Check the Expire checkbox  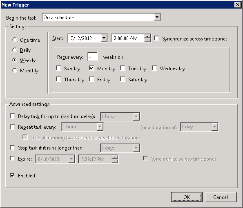[x=12, y=159]
